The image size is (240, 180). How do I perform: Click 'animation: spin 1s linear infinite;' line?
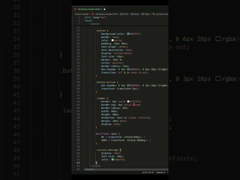click(x=126, y=118)
